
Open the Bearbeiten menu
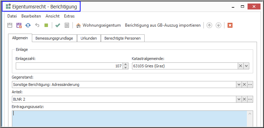pos(31,16)
